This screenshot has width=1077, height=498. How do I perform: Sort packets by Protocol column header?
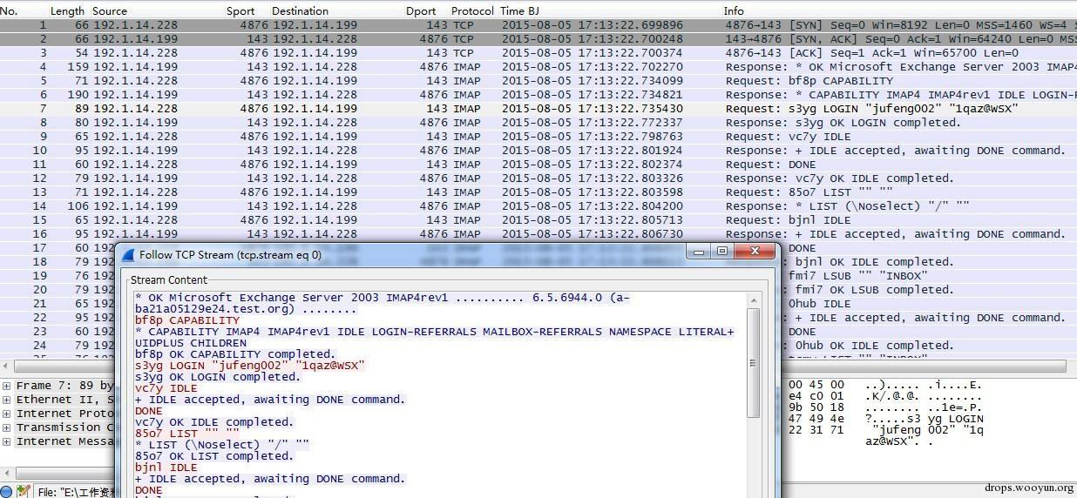point(472,11)
